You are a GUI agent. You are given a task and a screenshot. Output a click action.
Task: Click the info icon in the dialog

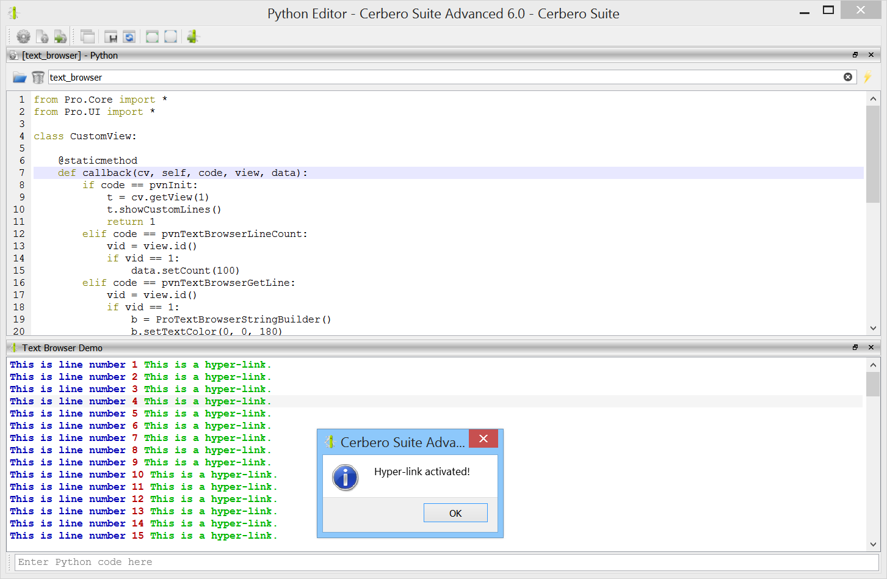[346, 477]
